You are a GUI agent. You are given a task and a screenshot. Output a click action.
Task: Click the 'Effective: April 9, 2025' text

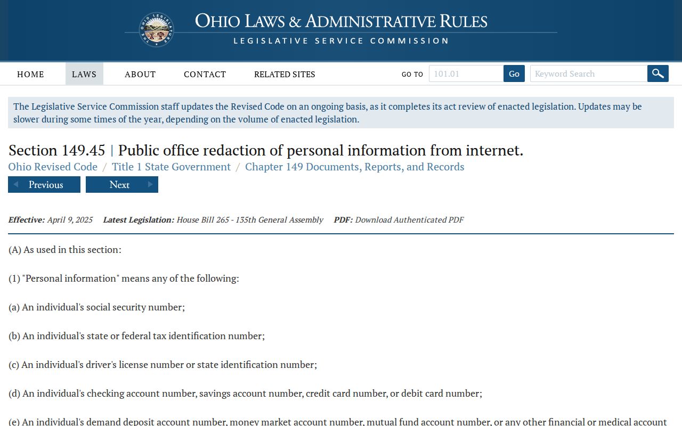pyautogui.click(x=51, y=219)
